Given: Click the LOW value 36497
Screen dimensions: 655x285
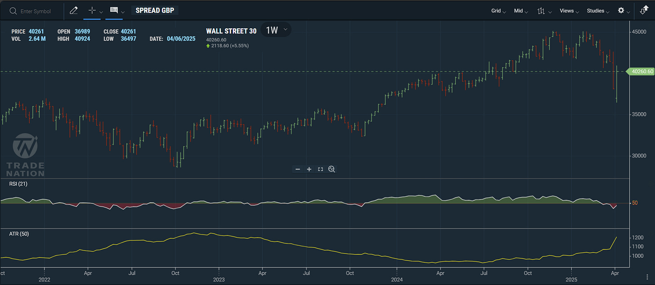Looking at the screenshot, I should point(129,39).
